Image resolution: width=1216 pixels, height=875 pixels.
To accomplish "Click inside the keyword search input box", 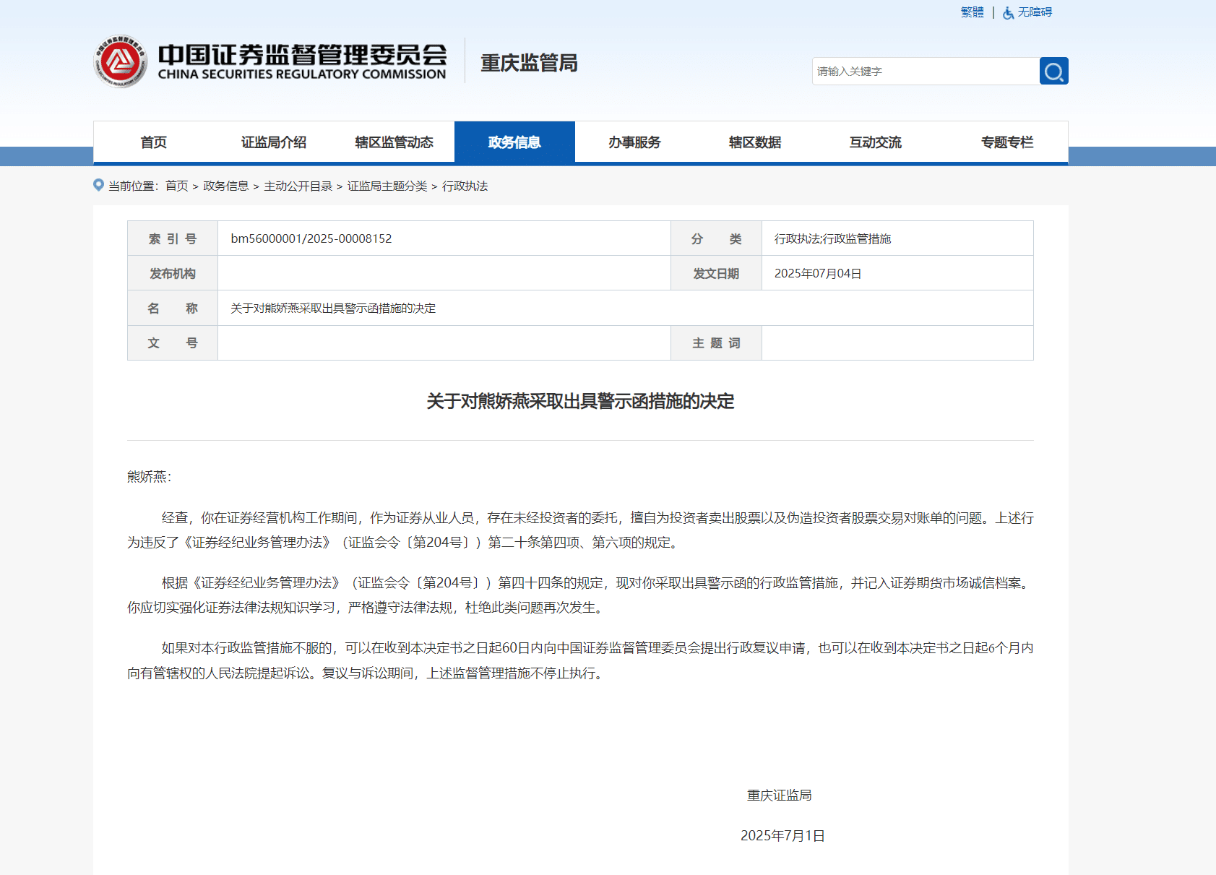I will coord(925,71).
